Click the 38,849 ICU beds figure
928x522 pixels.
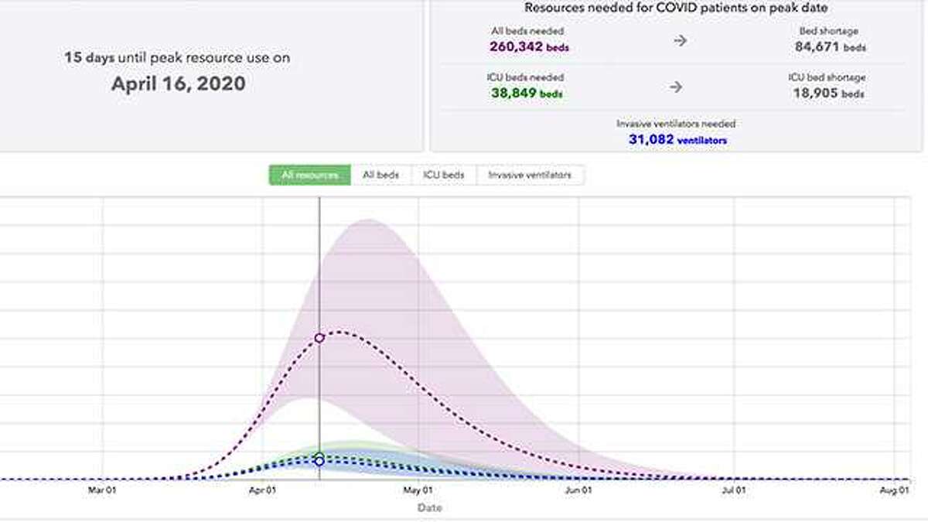point(527,93)
